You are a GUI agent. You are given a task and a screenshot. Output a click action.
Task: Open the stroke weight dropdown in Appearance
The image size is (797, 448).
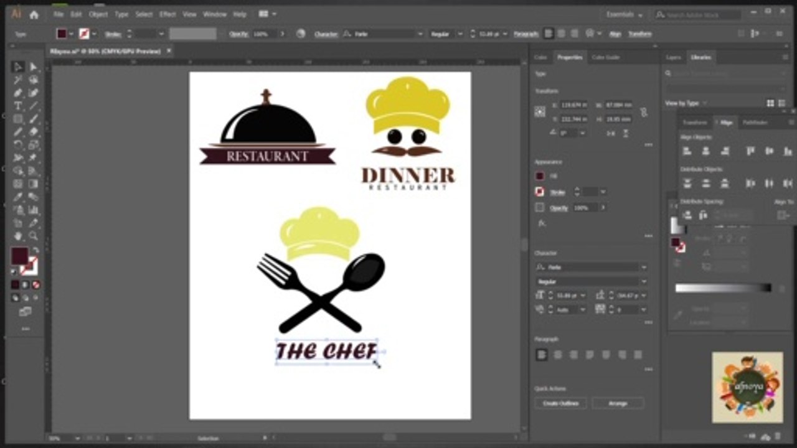click(603, 192)
